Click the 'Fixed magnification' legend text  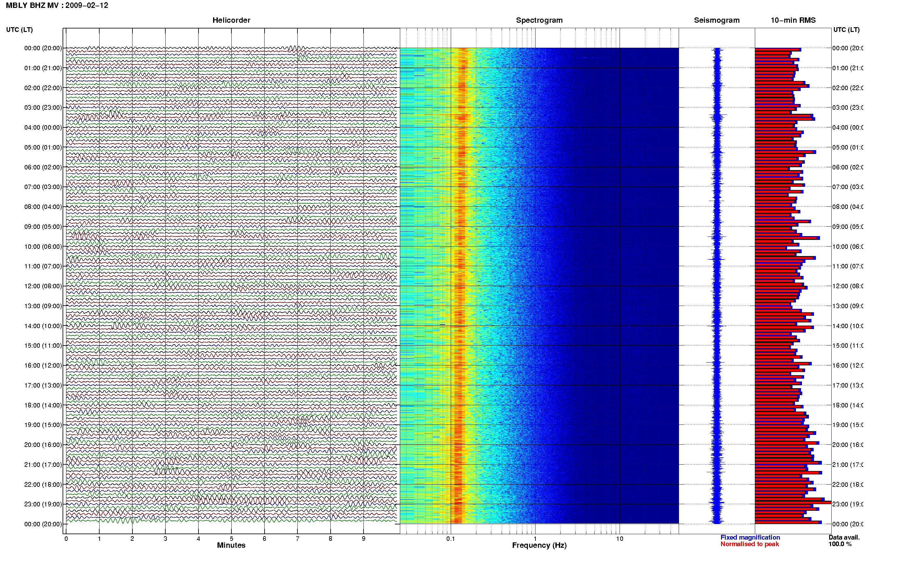[x=750, y=537]
